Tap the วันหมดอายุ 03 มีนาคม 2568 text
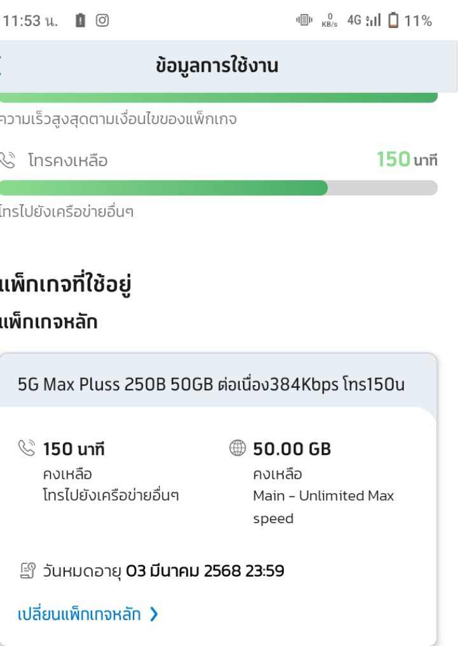The image size is (458, 646). coord(163,571)
